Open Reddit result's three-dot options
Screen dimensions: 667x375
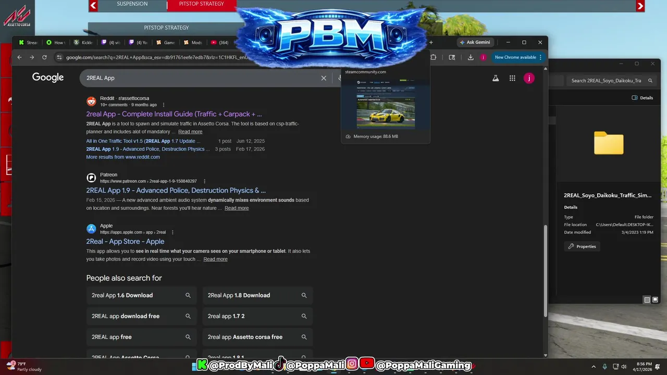[x=164, y=105]
